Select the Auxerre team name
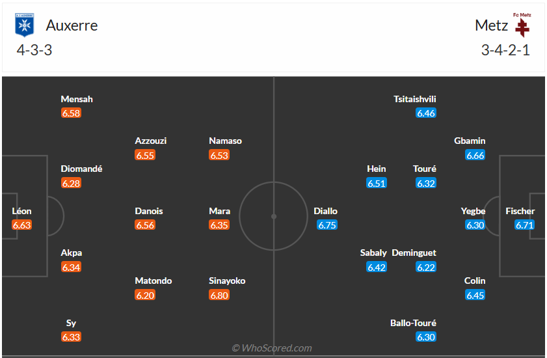 pos(72,25)
